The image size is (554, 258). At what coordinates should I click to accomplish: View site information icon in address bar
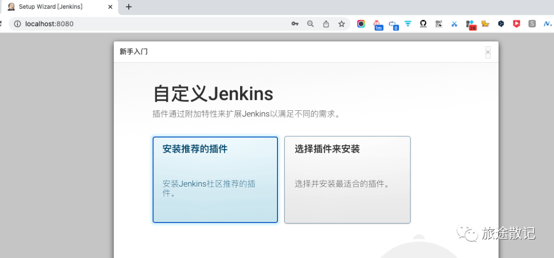coord(17,24)
